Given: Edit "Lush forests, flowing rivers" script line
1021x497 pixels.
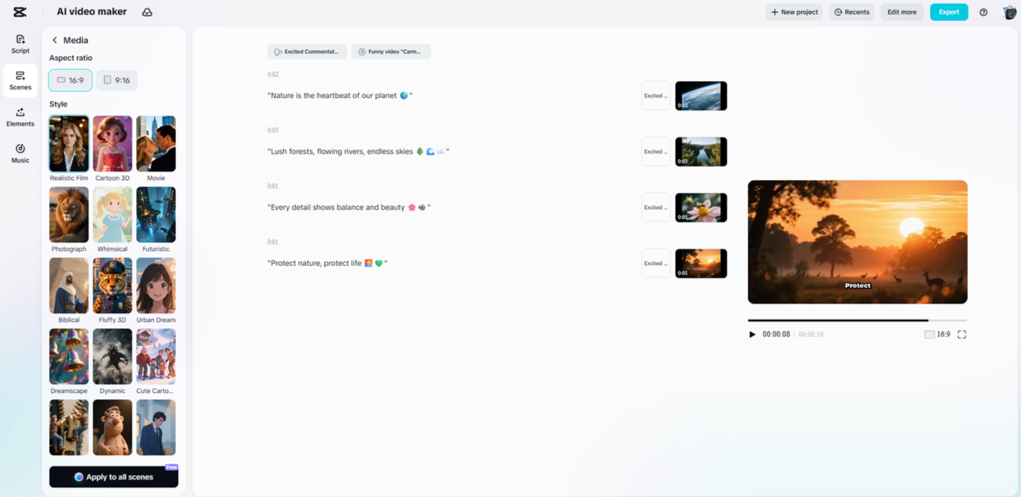Looking at the screenshot, I should pos(358,151).
